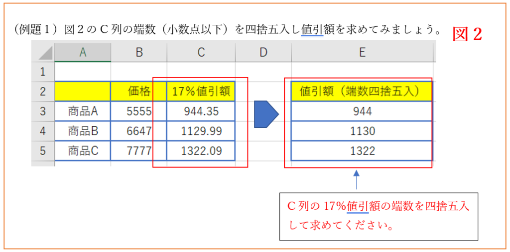
Task: Select the 商品A cell
Action: [83, 111]
